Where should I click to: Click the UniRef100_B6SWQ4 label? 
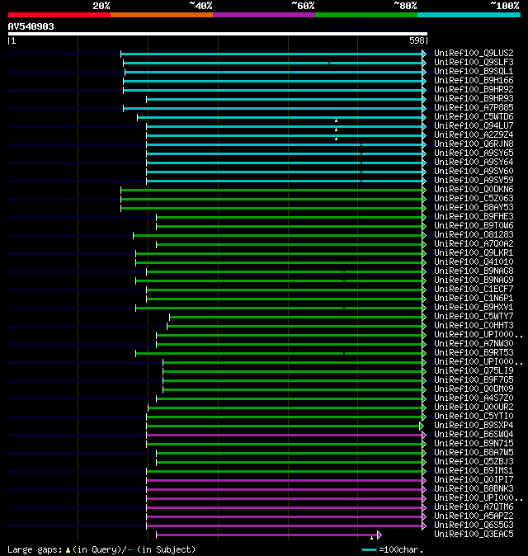coord(474,435)
